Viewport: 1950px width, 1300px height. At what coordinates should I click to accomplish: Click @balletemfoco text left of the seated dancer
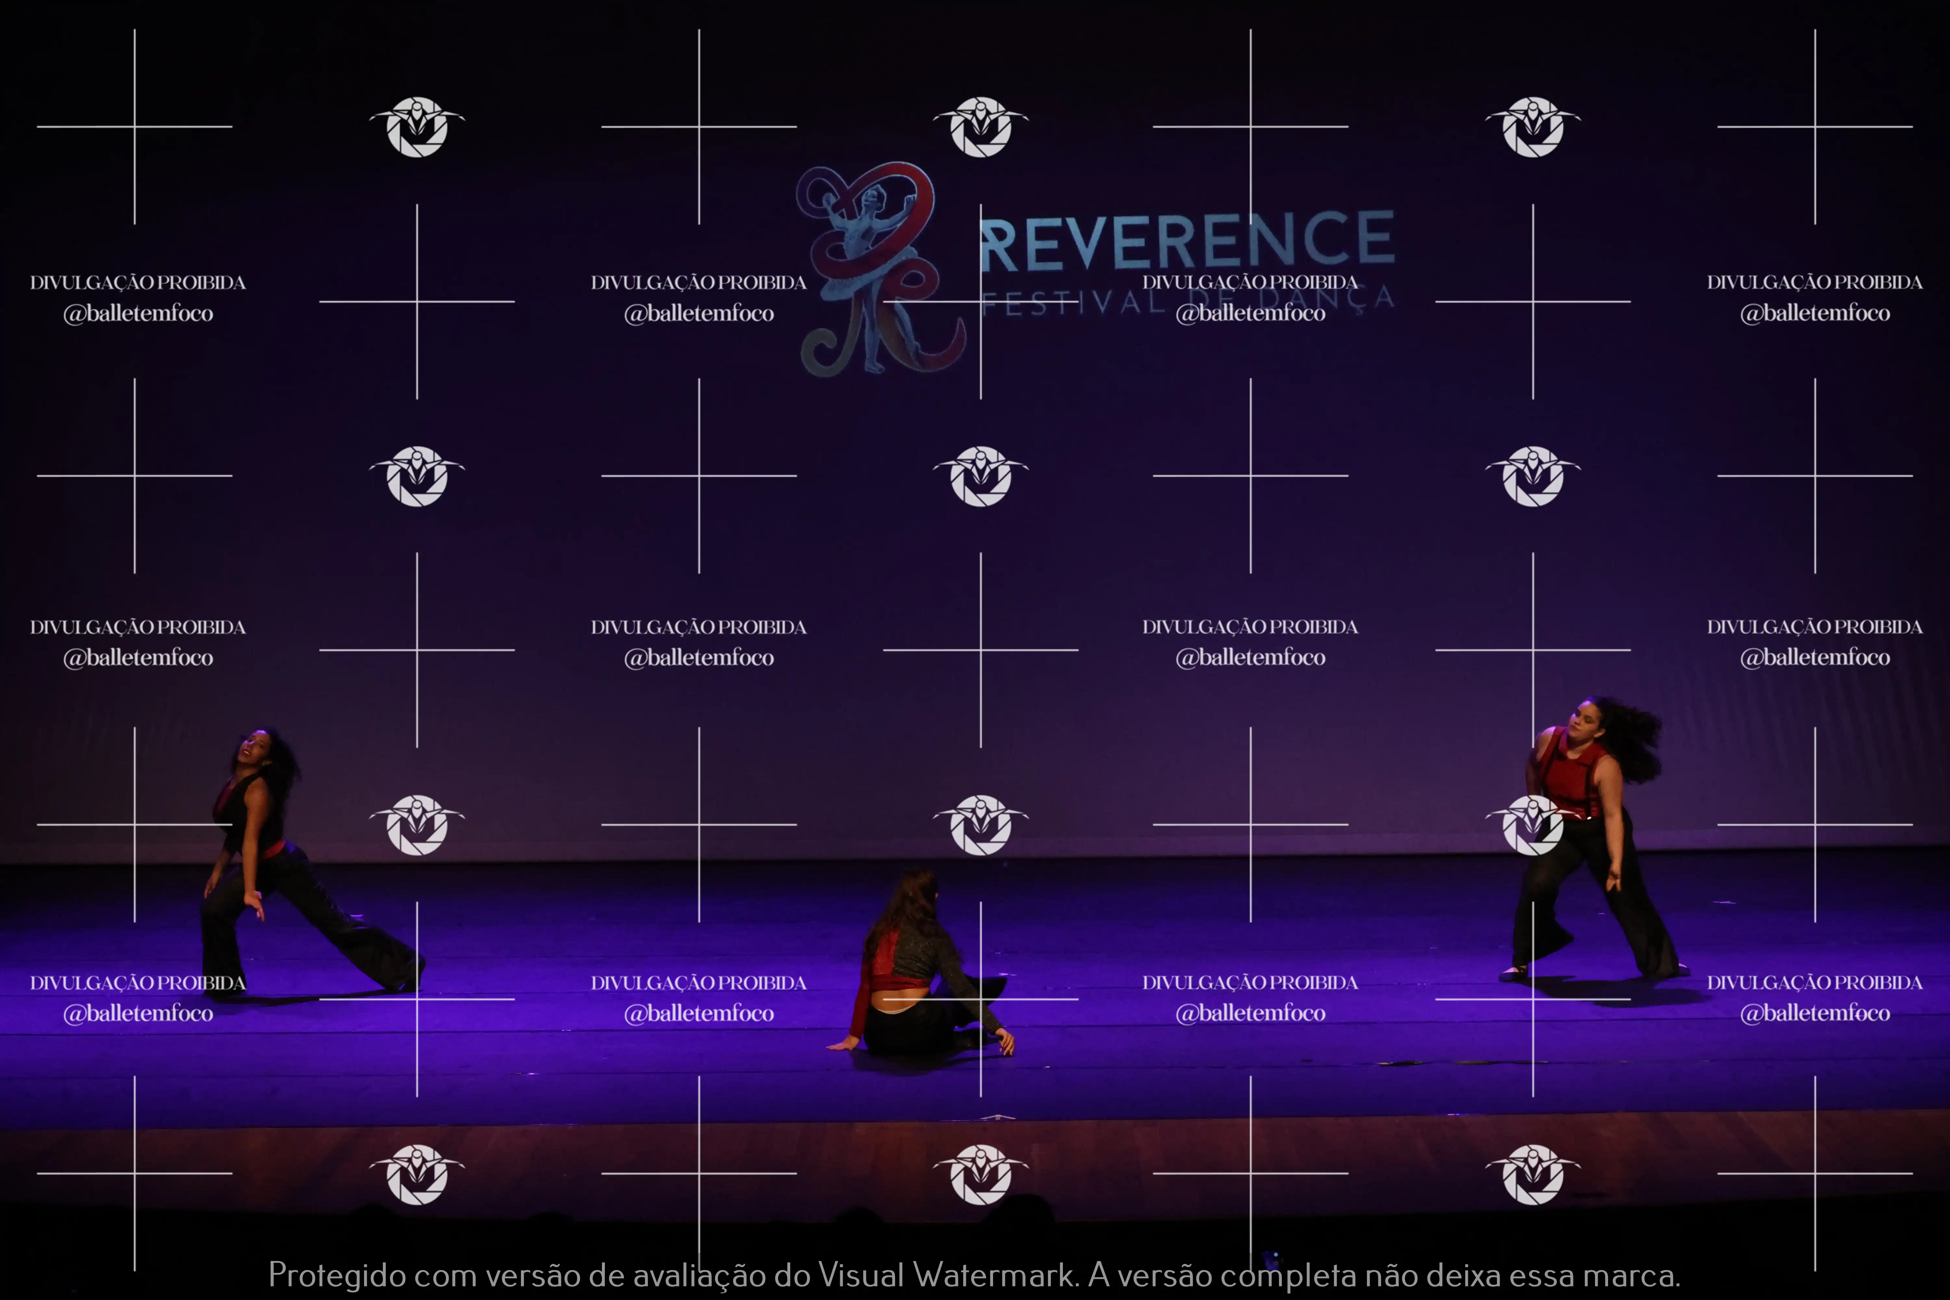[699, 1013]
